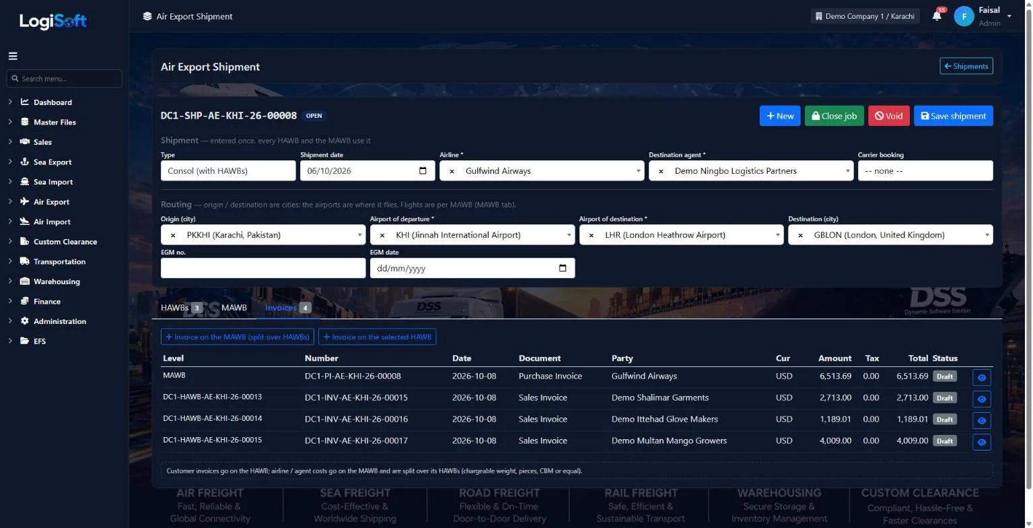Open the Shipment date calendar picker icon
This screenshot has height=528, width=1033.
coord(423,170)
